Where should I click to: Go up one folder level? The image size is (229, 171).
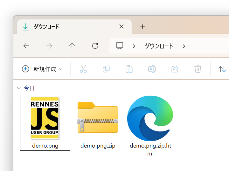72,46
